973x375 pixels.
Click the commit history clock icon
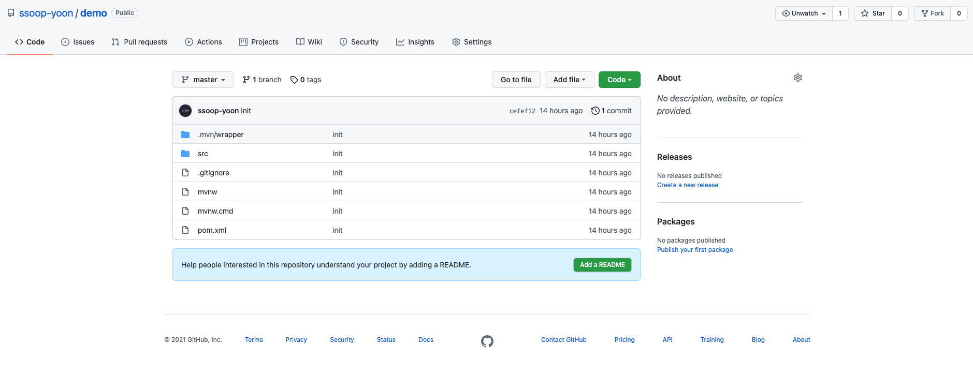595,111
